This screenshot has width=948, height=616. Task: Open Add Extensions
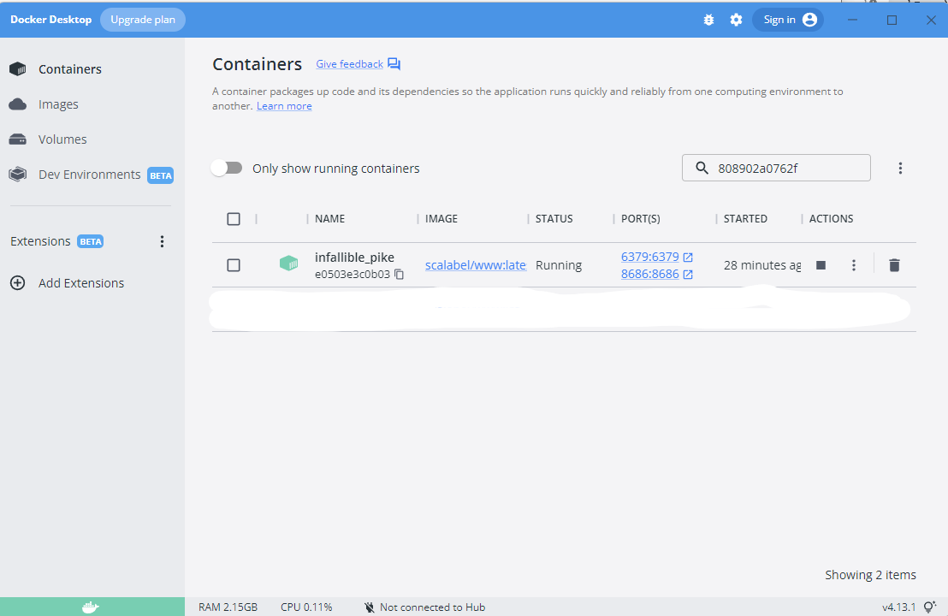81,283
